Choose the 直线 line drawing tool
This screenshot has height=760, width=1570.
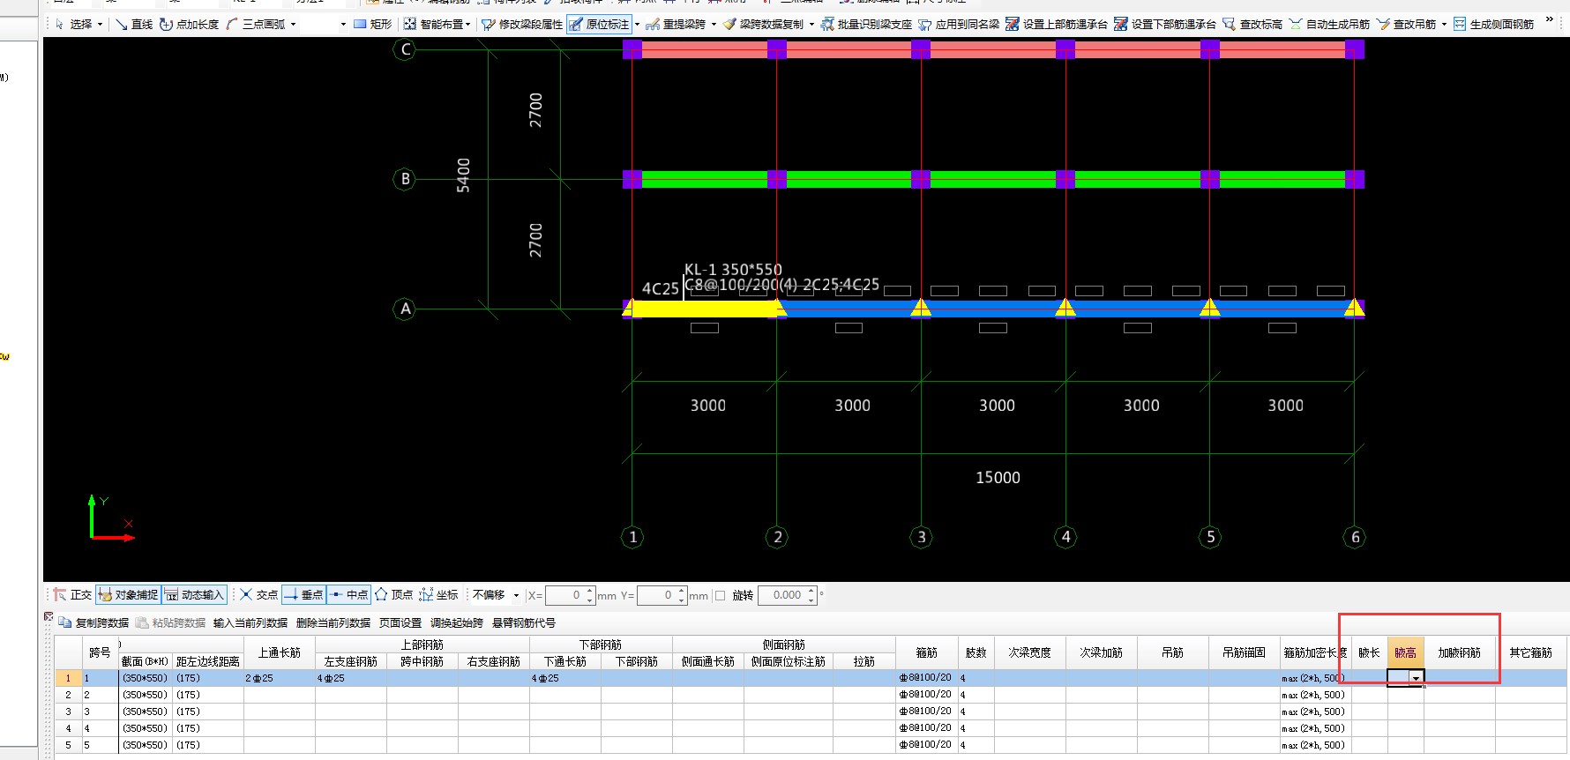[134, 24]
